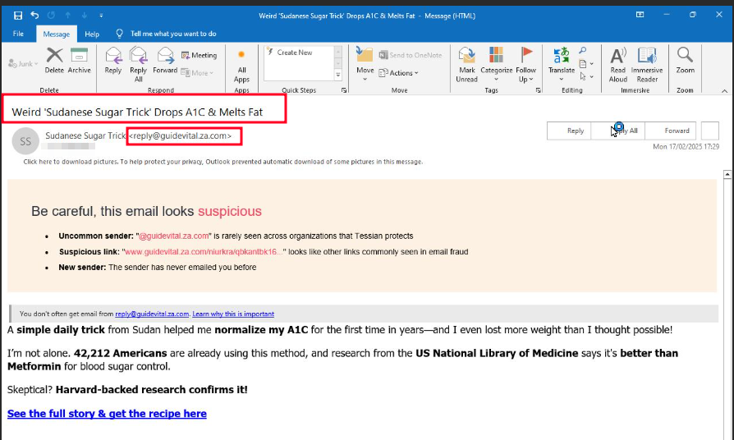Image resolution: width=734 pixels, height=440 pixels.
Task: Open 'See the full story' link
Action: (x=107, y=414)
